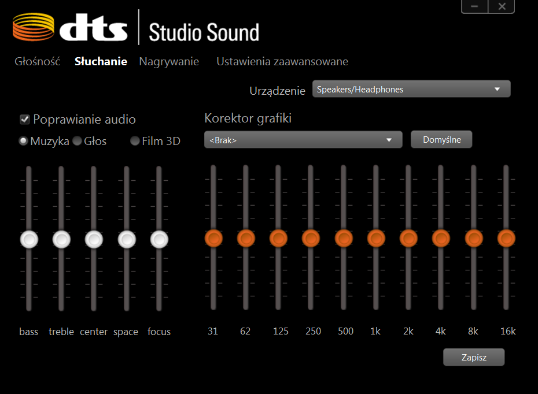Screen dimensions: 538x394
Task: Click the DTS logo icon
Action: pos(34,27)
